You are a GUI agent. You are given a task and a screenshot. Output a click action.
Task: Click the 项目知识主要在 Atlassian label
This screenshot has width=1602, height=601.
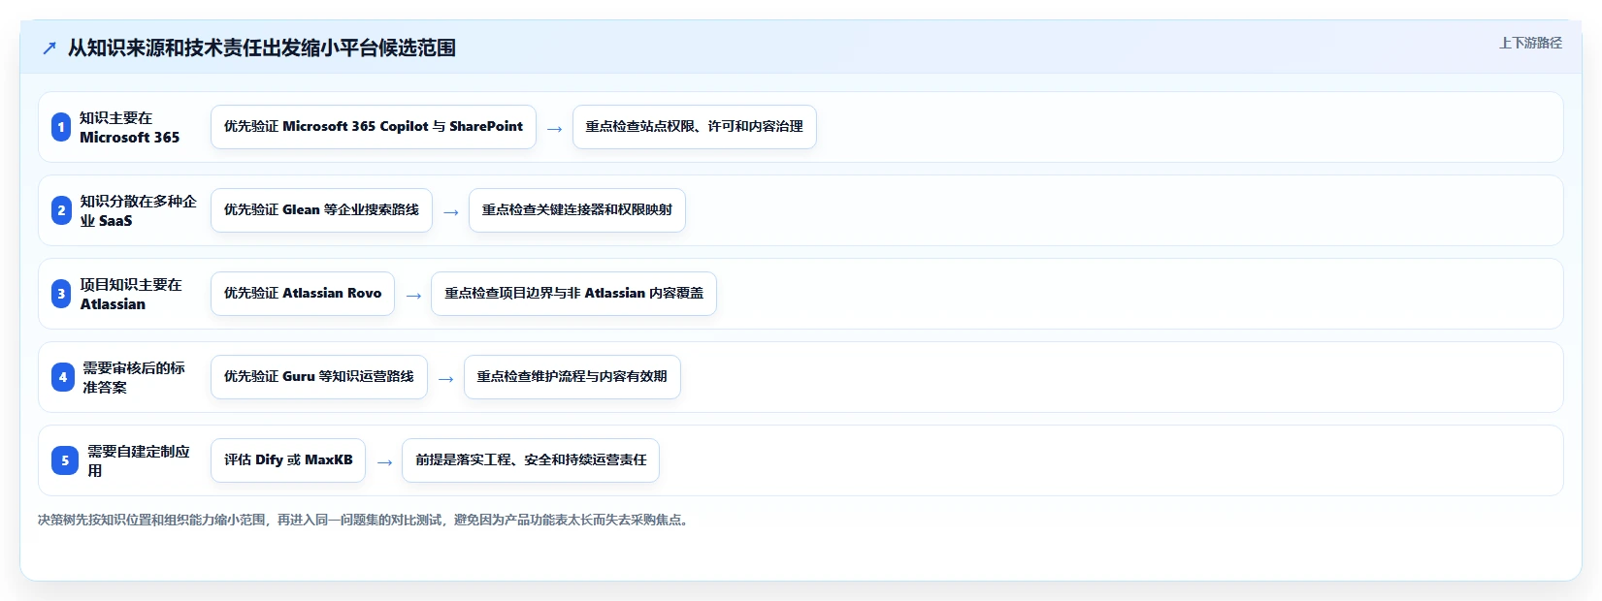coord(131,294)
